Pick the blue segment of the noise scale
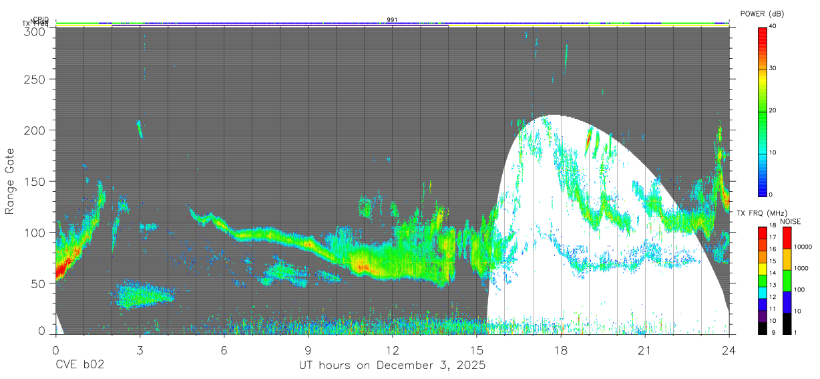Screen dimensions: 820x379 pyautogui.click(x=786, y=302)
